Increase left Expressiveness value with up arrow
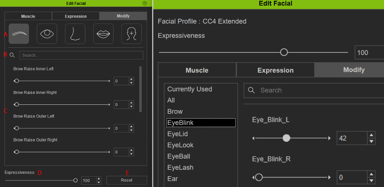Image resolution: width=384 pixels, height=187 pixels. [99, 179]
